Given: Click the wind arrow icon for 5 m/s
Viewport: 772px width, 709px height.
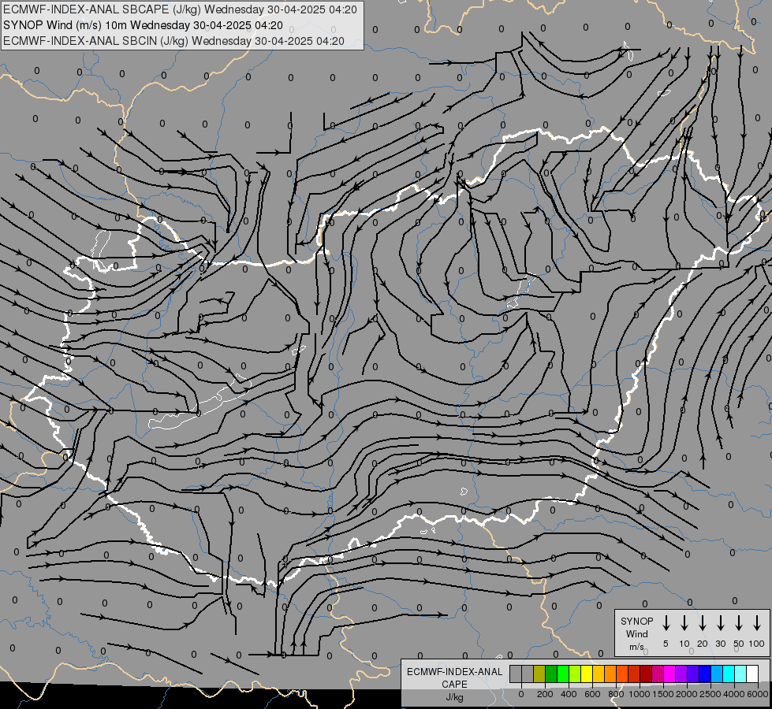Looking at the screenshot, I should (666, 623).
